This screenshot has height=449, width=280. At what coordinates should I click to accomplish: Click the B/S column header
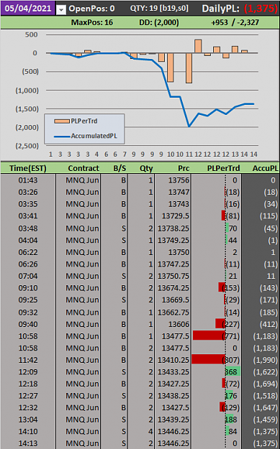coord(119,168)
